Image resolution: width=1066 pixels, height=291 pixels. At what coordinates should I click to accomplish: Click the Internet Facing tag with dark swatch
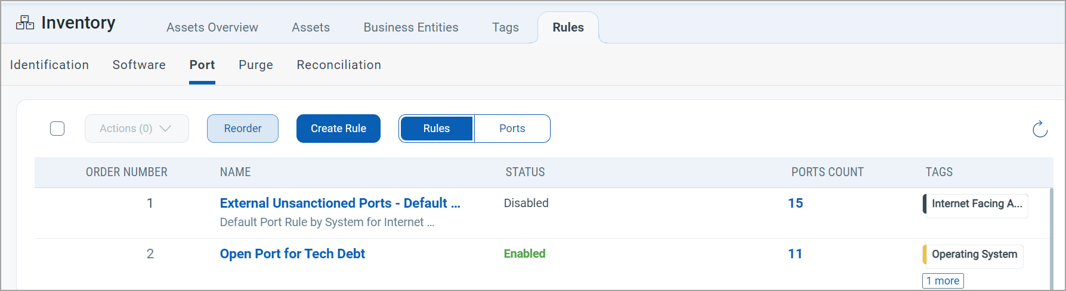pyautogui.click(x=975, y=204)
